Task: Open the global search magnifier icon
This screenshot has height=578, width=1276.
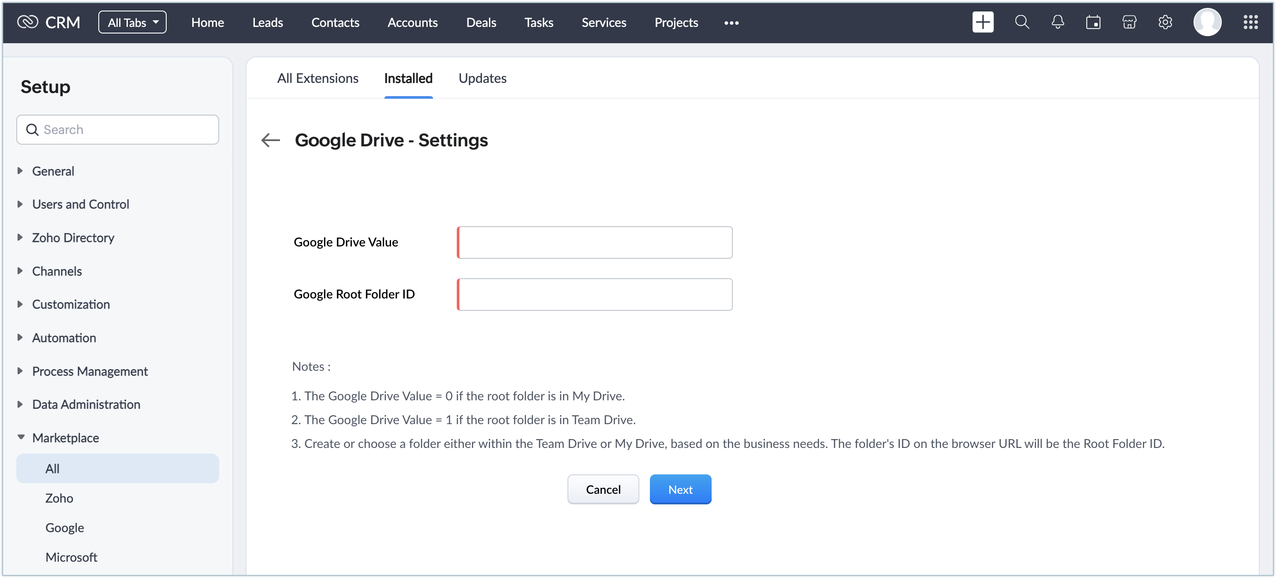Action: 1022,22
